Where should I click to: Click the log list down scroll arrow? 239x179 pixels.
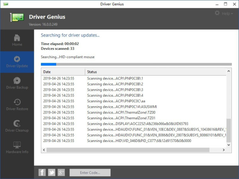pos(229,145)
